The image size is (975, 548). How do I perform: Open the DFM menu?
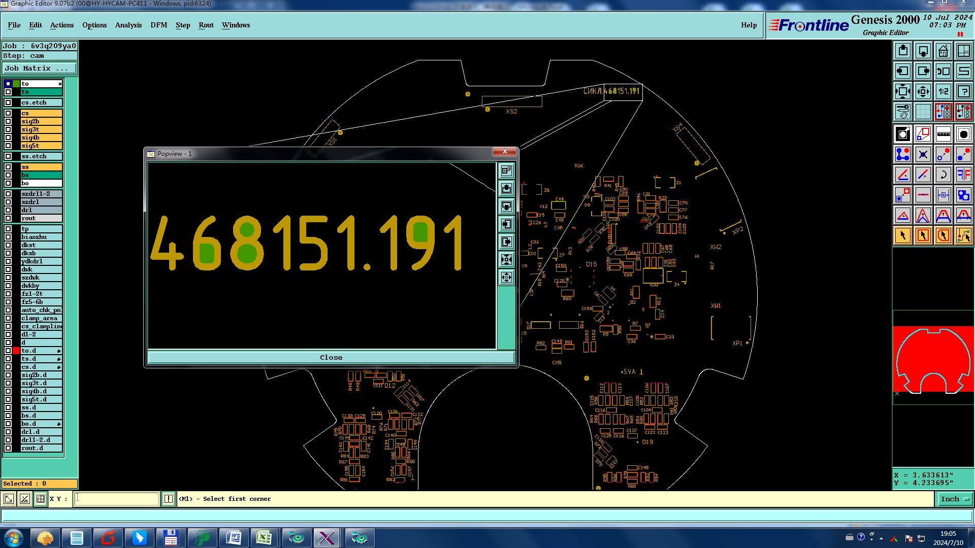tap(158, 25)
